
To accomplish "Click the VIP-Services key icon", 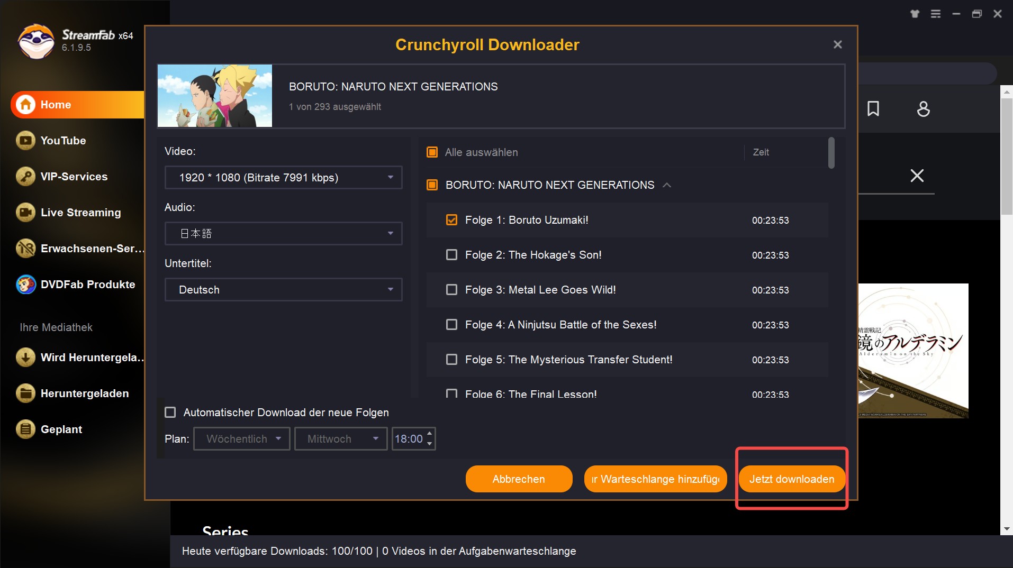I will [25, 177].
